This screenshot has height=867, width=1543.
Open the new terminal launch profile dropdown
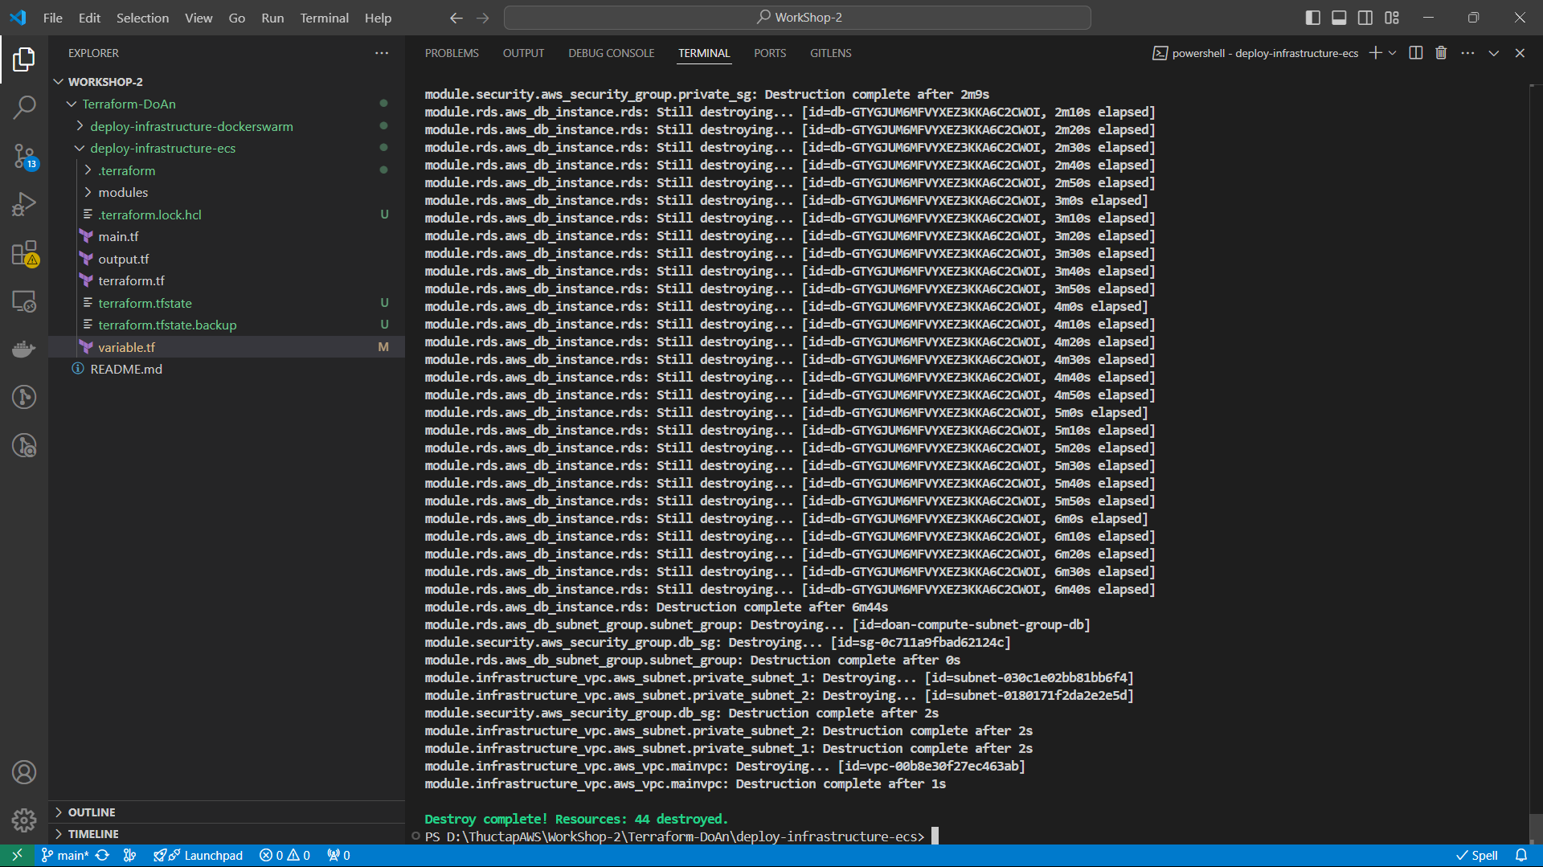coord(1393,53)
